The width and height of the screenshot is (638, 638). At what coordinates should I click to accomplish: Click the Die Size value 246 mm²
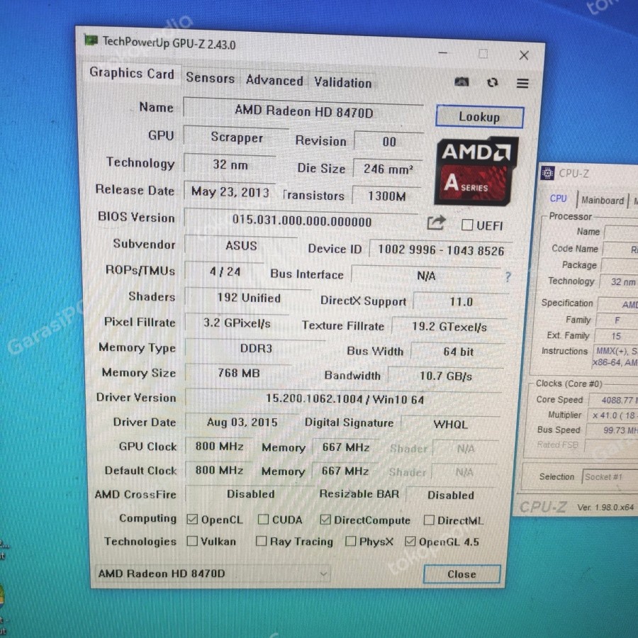click(388, 169)
